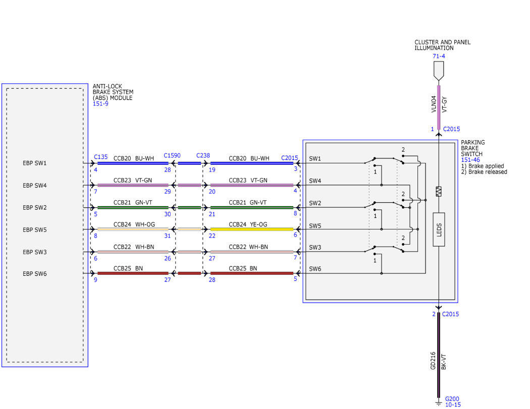Click the EBP SW1 pin label
Image resolution: width=530 pixels, height=409 pixels.
(34, 163)
